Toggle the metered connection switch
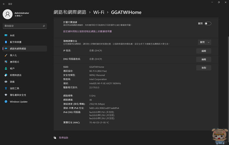Image resolution: width=229 pixels, height=145 pixels. 208,23
